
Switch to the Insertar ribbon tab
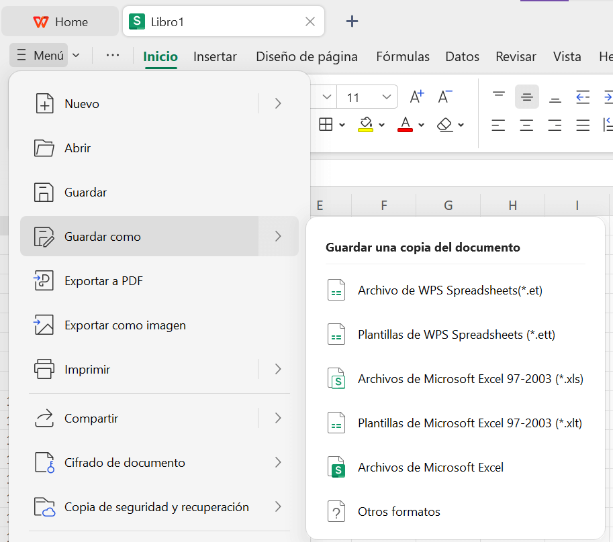[x=215, y=57]
